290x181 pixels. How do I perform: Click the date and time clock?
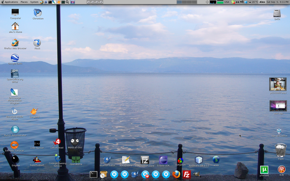tap(278, 2)
